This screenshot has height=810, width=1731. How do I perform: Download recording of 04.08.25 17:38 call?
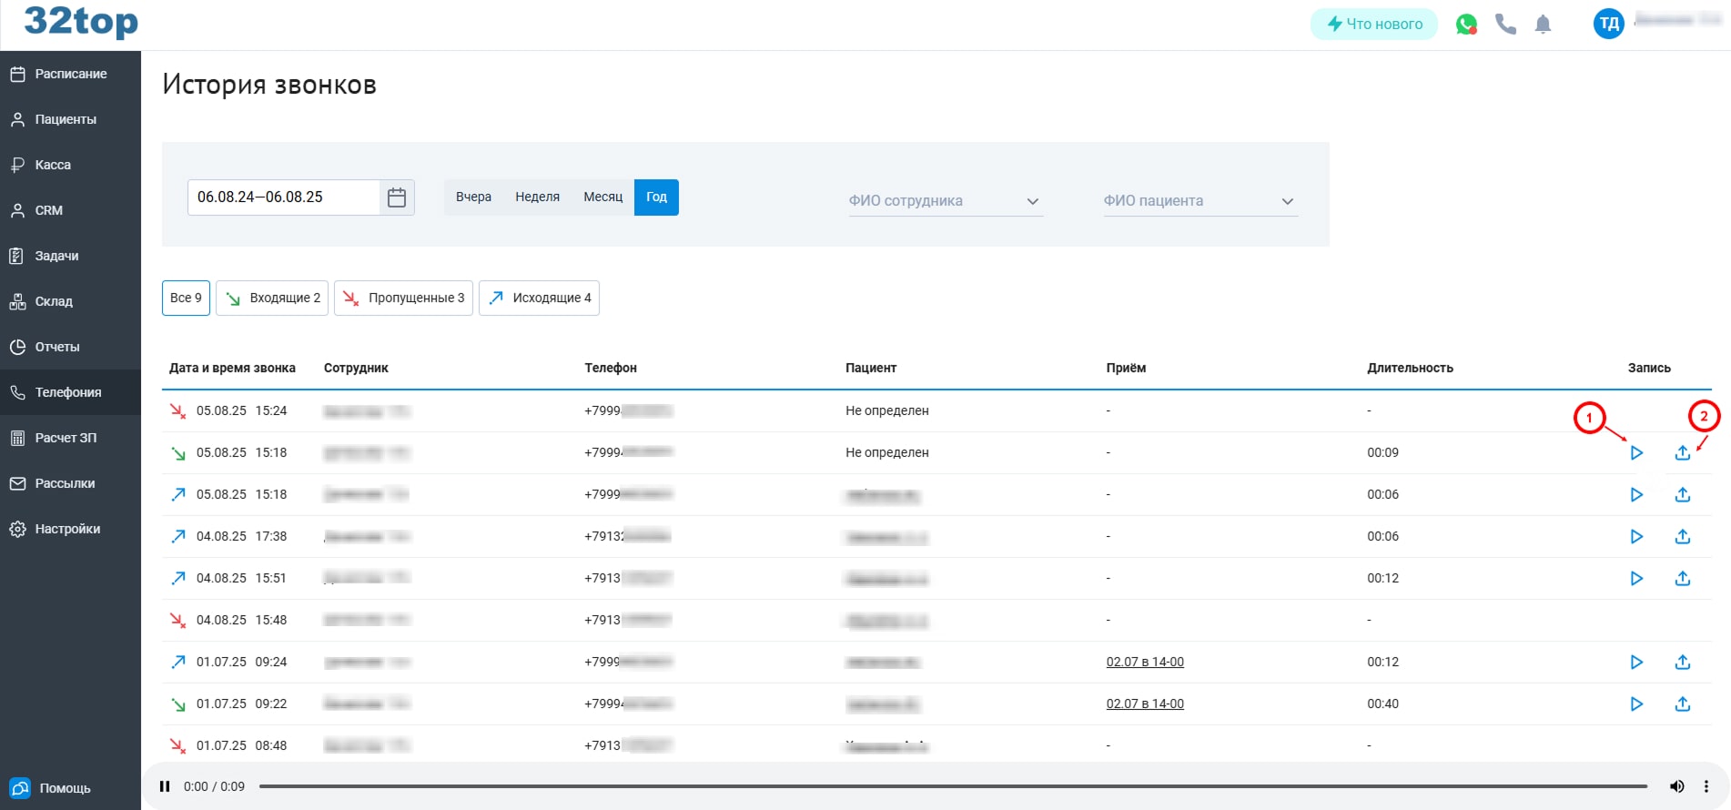point(1682,536)
